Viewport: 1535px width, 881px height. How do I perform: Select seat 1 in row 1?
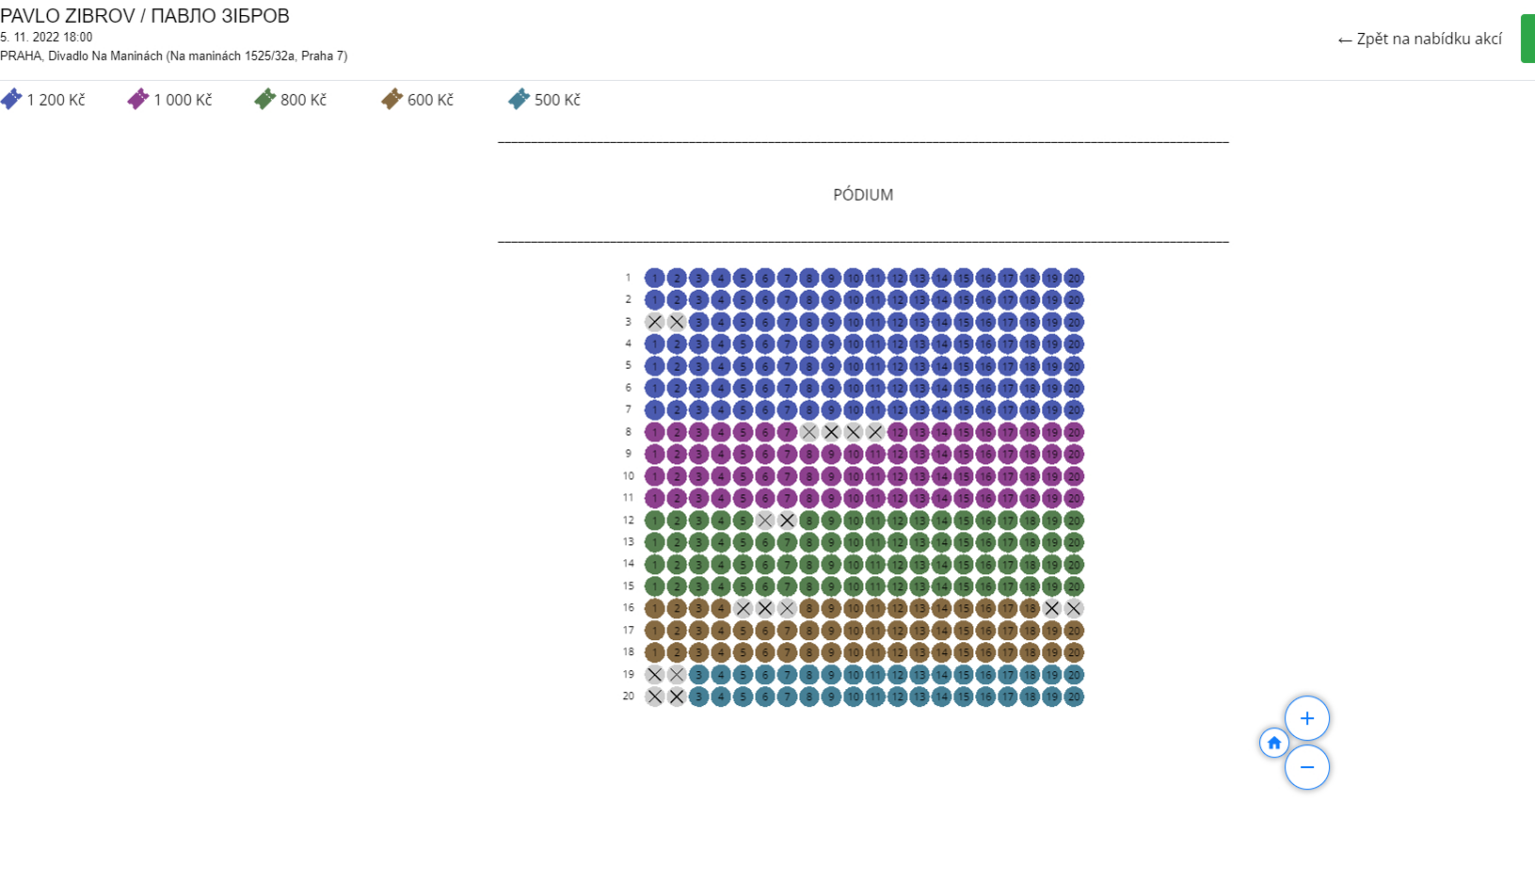pos(655,278)
